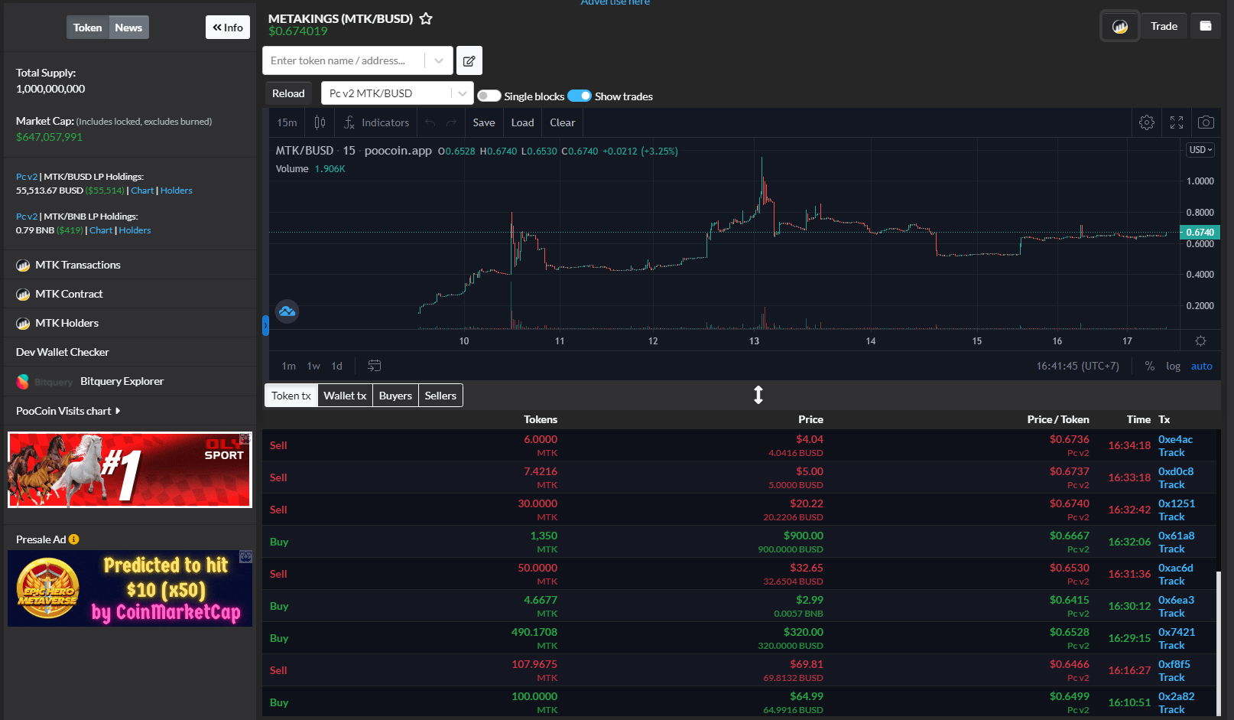Select the Wallet tx tab
1234x720 pixels.
[x=345, y=396]
